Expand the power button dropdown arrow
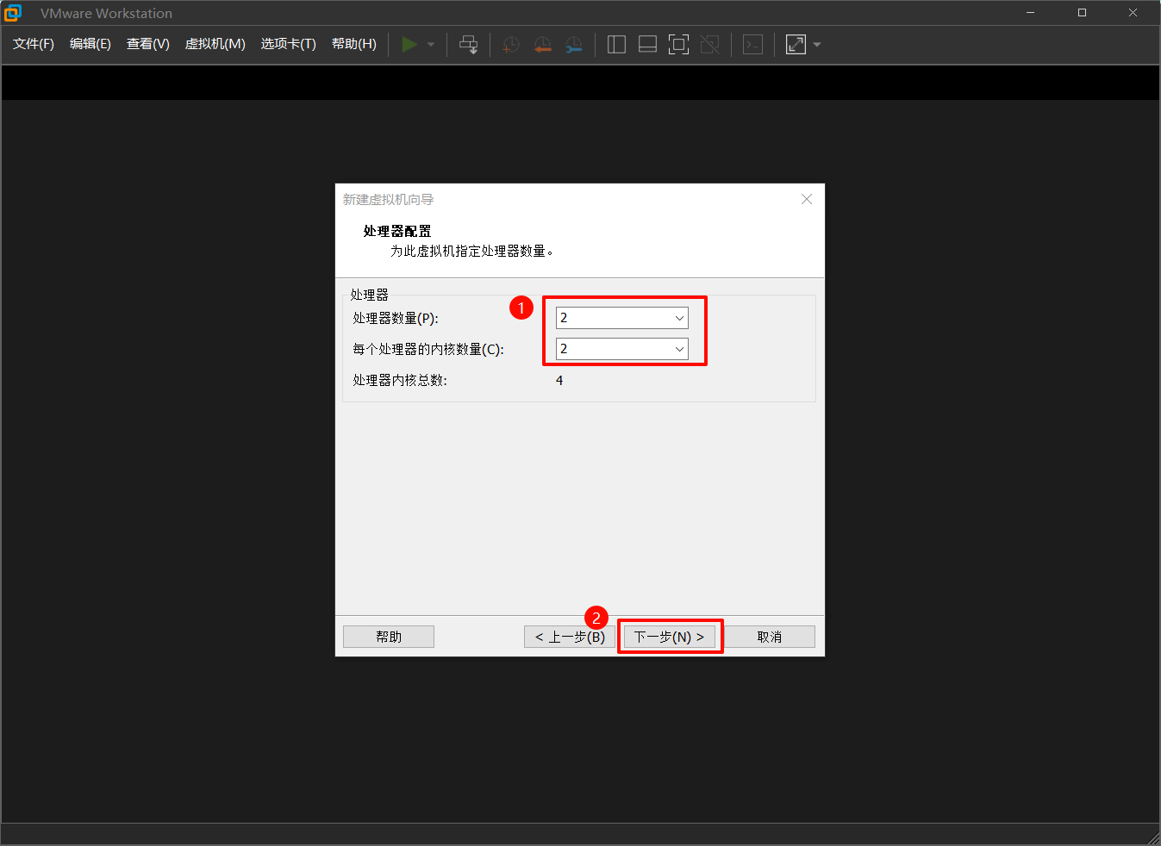Screen dimensions: 1161x846 (x=430, y=44)
